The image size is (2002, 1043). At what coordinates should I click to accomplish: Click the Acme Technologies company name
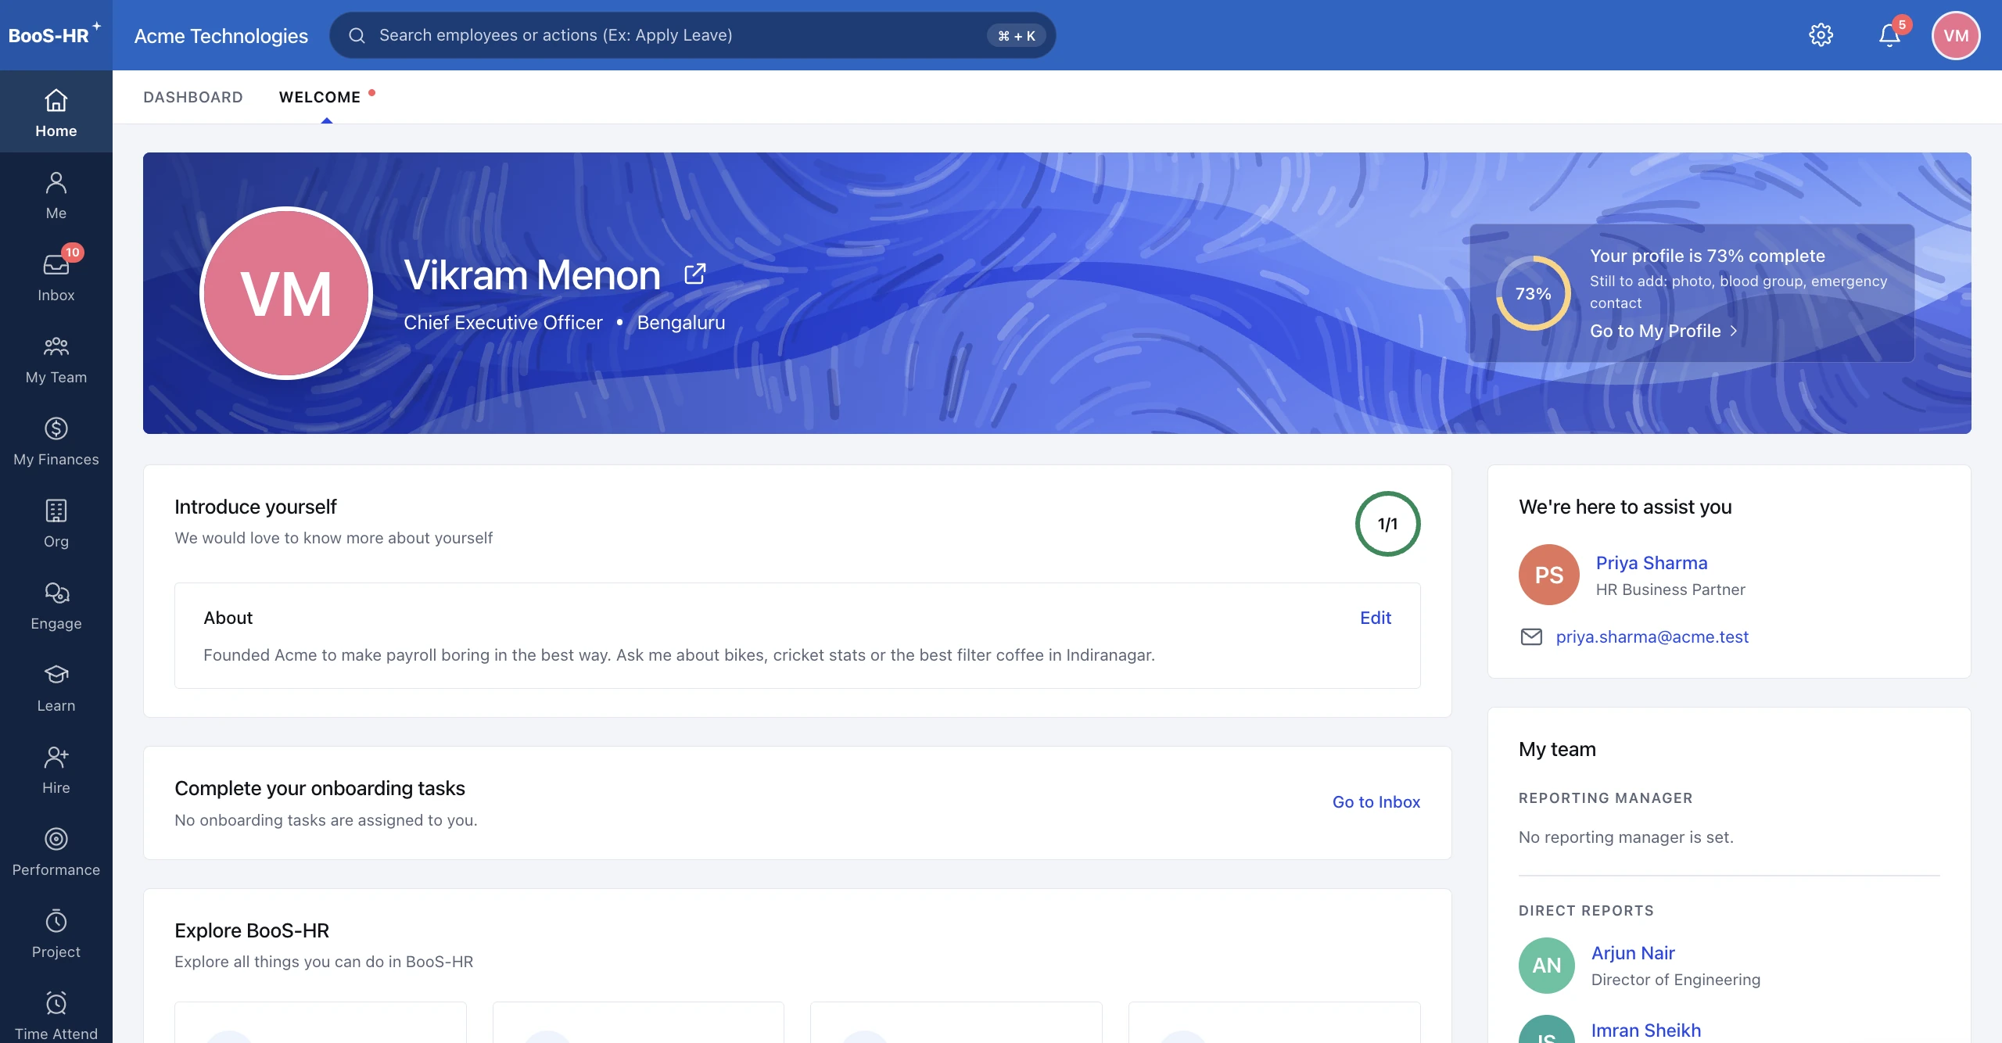tap(221, 36)
